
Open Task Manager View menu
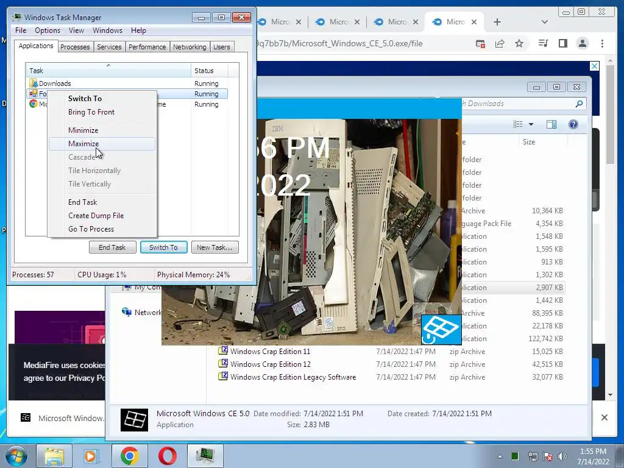tap(76, 30)
